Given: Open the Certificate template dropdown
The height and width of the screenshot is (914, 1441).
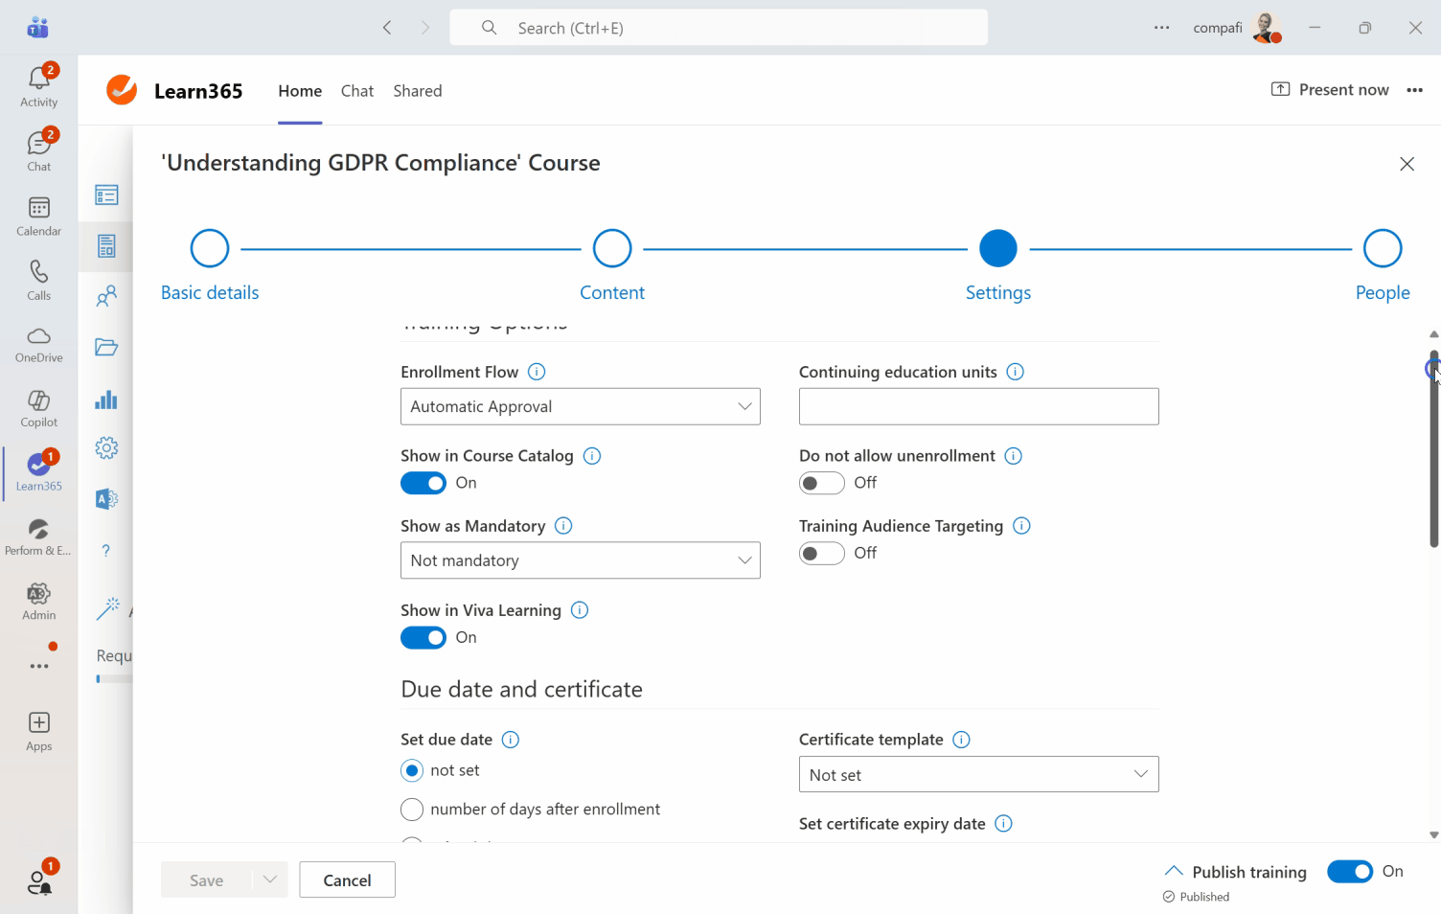Looking at the screenshot, I should (978, 774).
